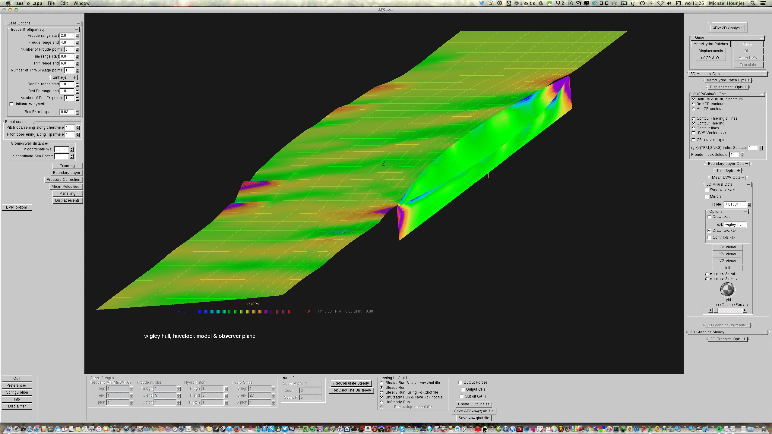
Task: Open the Trash in the Dock
Action: (x=764, y=429)
